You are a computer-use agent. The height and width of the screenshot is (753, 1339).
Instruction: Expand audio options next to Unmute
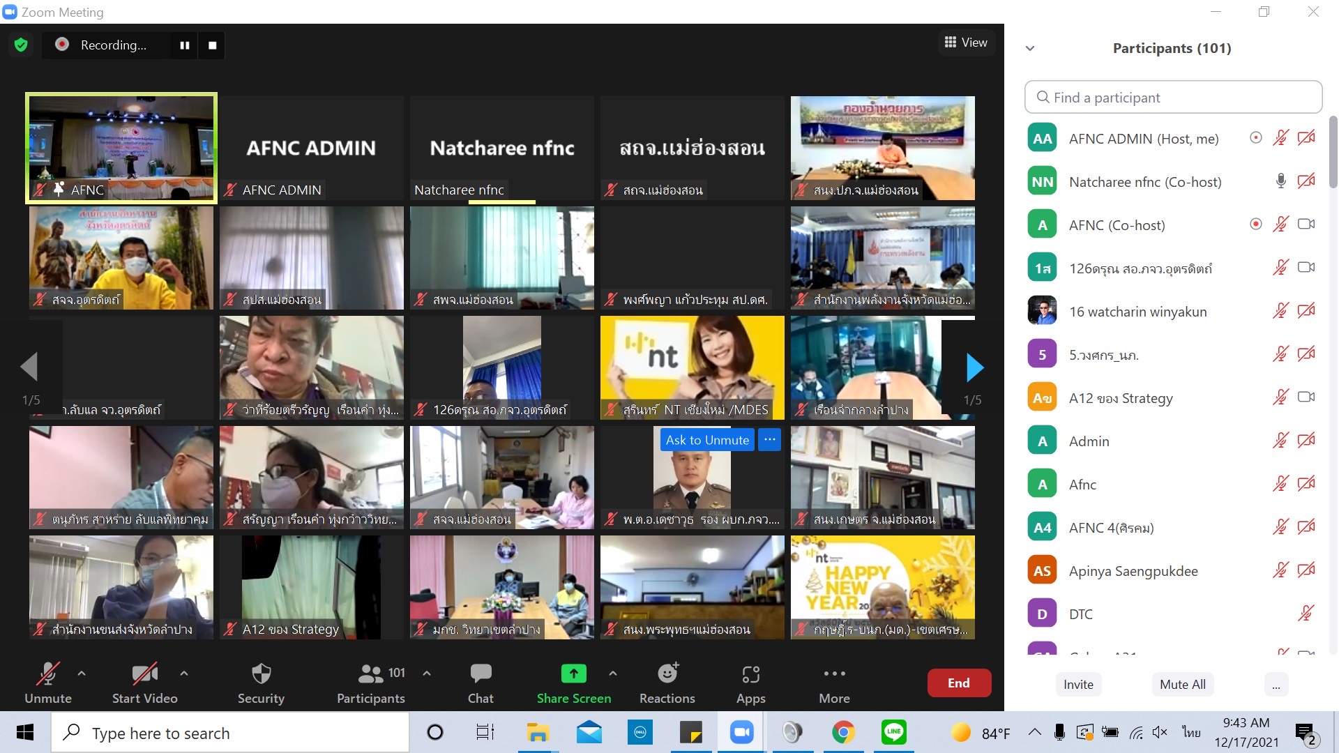[x=81, y=674]
